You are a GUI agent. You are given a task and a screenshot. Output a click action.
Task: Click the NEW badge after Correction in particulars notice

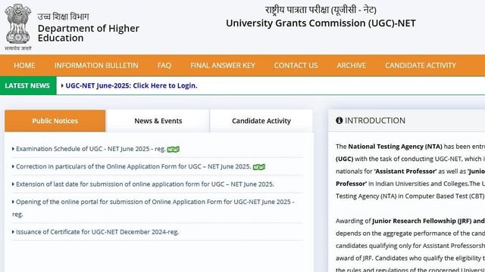click(x=259, y=167)
